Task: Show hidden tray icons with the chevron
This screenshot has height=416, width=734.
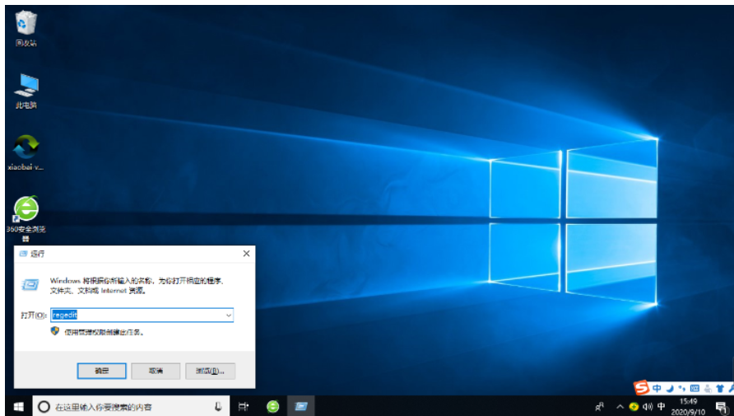Action: pos(620,406)
